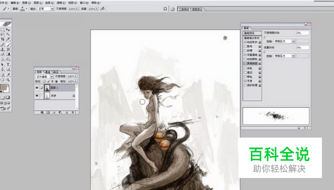Click the 图层 1 layer thumbnail

[x=47, y=88]
